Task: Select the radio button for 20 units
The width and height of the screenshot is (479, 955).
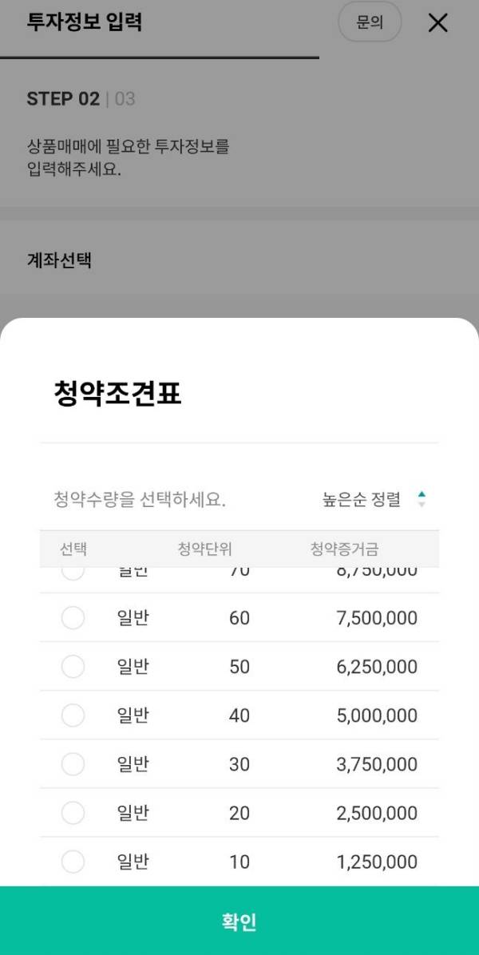Action: [73, 813]
